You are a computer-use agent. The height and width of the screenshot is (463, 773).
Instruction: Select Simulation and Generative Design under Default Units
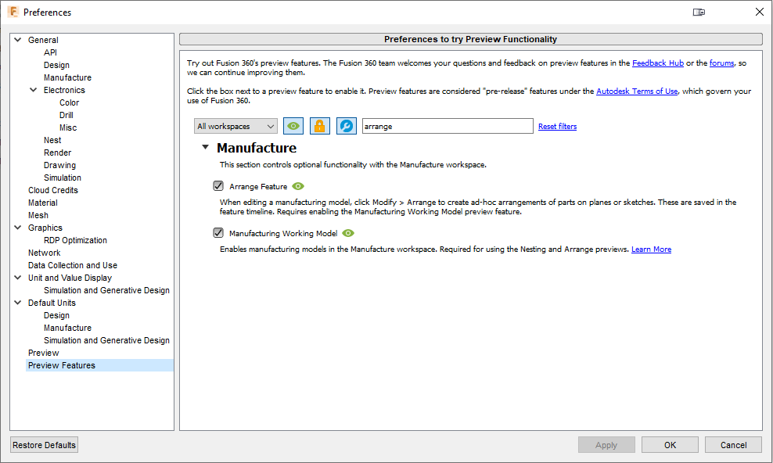point(106,340)
